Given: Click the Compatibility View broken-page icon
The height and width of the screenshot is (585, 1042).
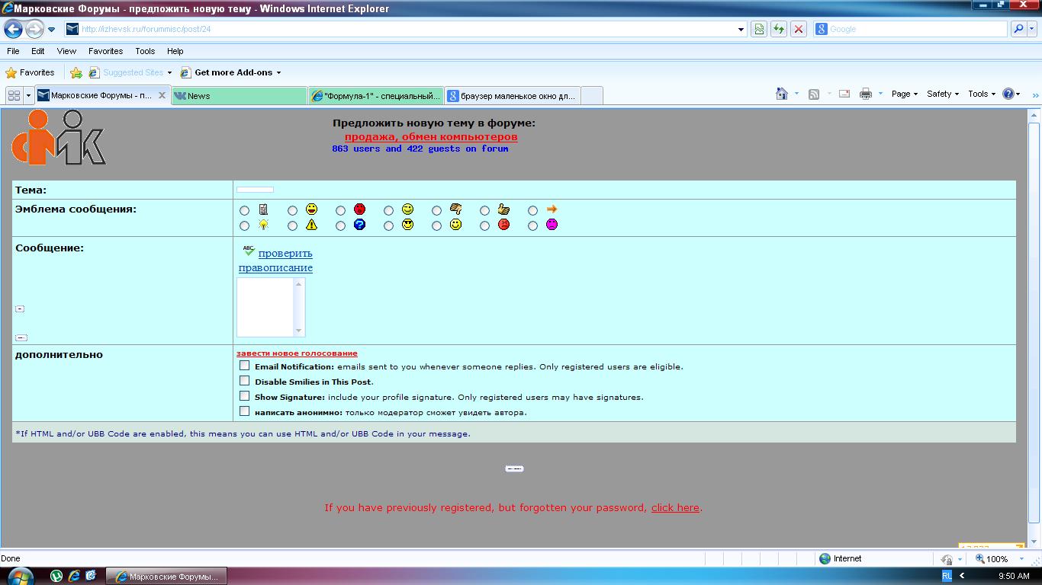Looking at the screenshot, I should click(x=759, y=29).
